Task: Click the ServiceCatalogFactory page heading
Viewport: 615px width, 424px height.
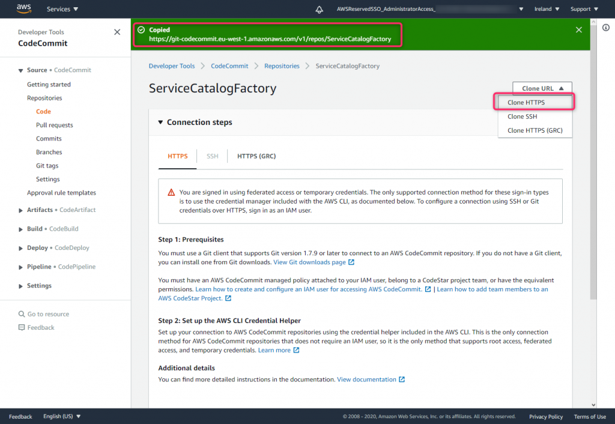Action: 213,88
